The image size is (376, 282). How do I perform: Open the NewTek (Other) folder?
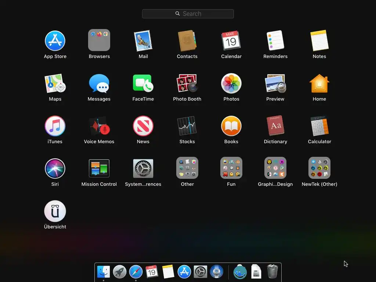[x=319, y=168]
